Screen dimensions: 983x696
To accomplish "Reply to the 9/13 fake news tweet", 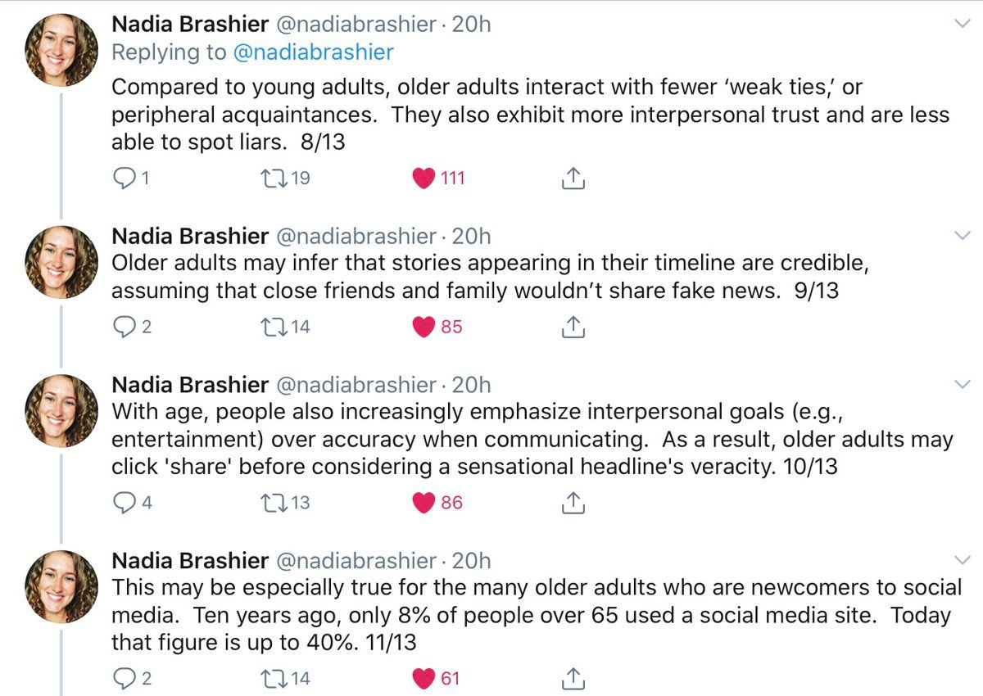I will click(x=124, y=327).
